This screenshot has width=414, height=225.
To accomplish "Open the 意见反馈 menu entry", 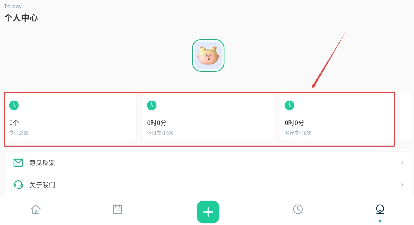I will click(208, 163).
